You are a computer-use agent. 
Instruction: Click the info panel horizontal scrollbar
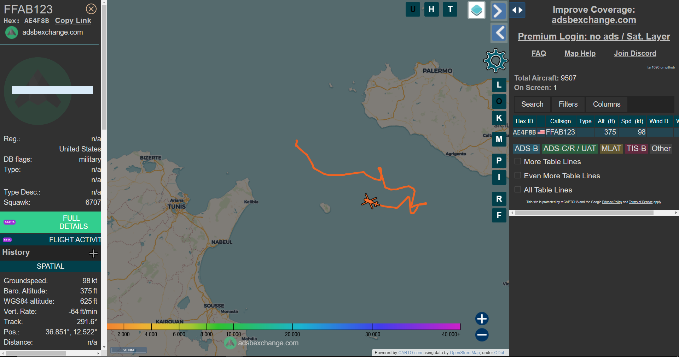point(35,353)
